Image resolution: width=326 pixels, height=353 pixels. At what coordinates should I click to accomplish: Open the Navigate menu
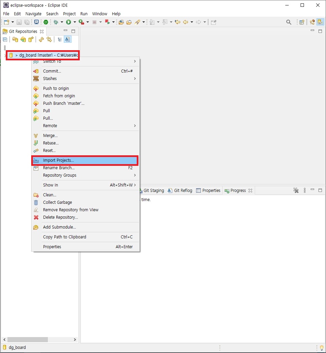33,14
